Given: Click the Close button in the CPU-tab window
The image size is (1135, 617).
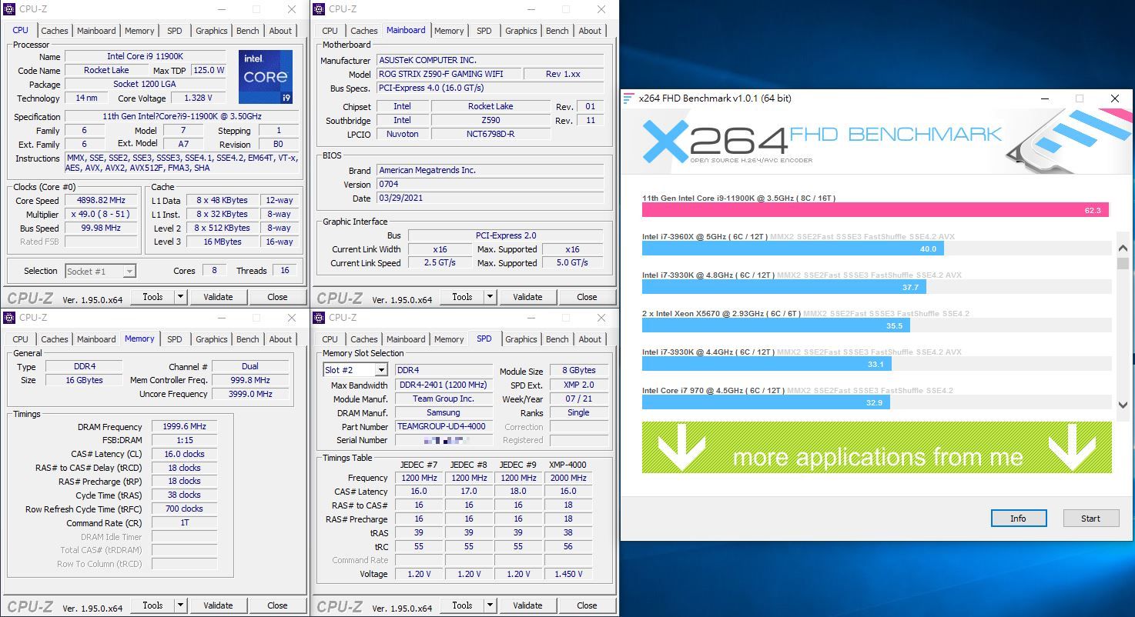Looking at the screenshot, I should tap(277, 297).
